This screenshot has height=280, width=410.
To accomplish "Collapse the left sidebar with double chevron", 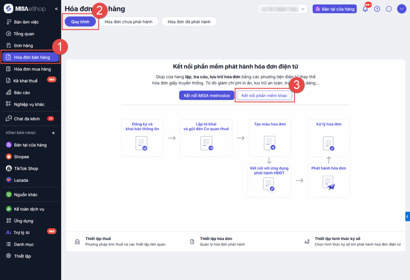I will pyautogui.click(x=56, y=9).
